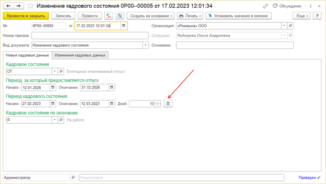Open calendar for vacation period Окончание 31.12.2026
The height and width of the screenshot is (184, 326).
coord(112,87)
